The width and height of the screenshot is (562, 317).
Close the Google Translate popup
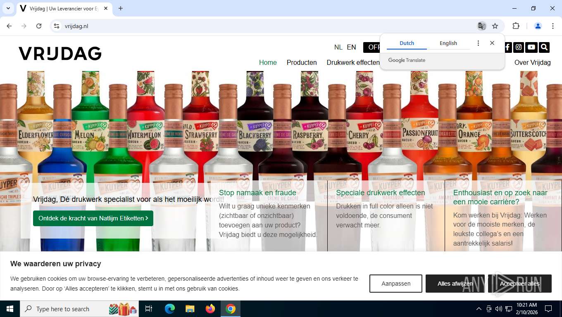pyautogui.click(x=492, y=43)
